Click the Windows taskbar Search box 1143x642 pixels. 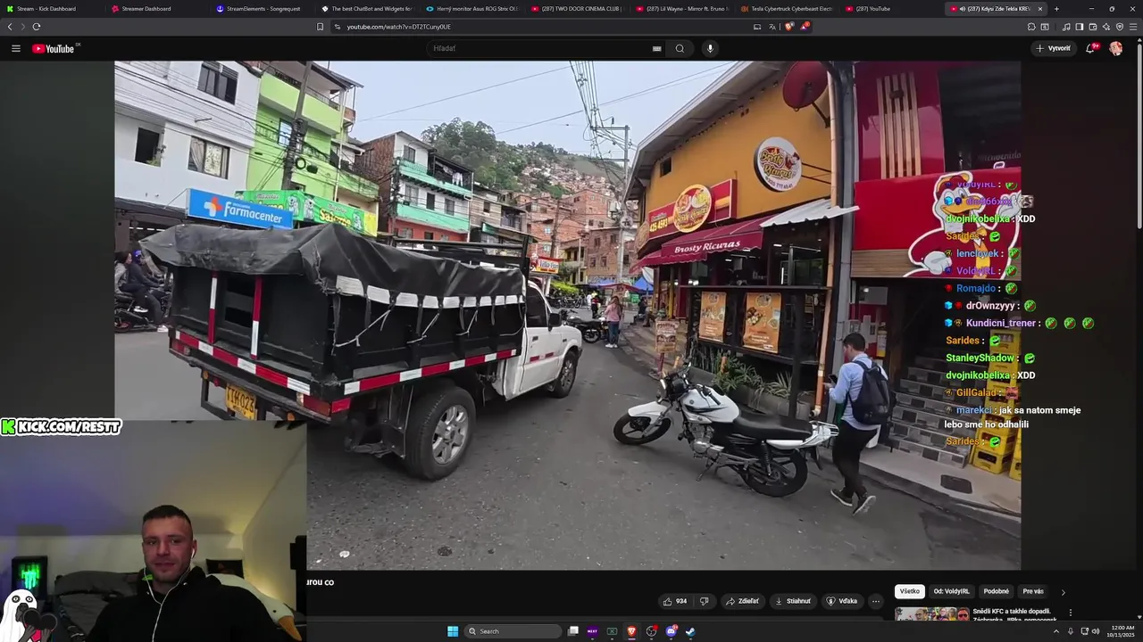[513, 631]
